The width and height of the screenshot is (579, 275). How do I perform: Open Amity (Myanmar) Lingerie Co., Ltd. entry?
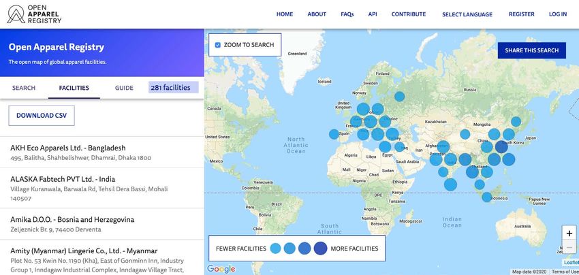(102, 257)
